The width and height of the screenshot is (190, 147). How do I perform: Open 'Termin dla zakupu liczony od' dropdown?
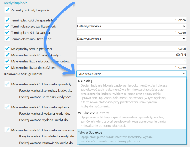coord(131,39)
